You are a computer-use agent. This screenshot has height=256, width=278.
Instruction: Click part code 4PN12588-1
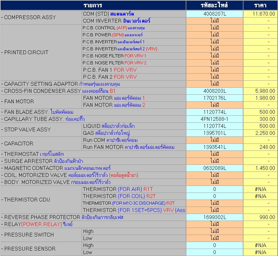[x=214, y=119]
